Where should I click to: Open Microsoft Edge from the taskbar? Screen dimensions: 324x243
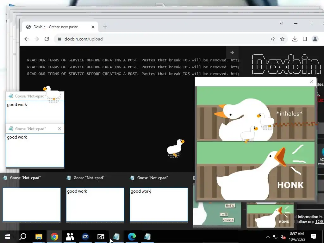(x=132, y=237)
